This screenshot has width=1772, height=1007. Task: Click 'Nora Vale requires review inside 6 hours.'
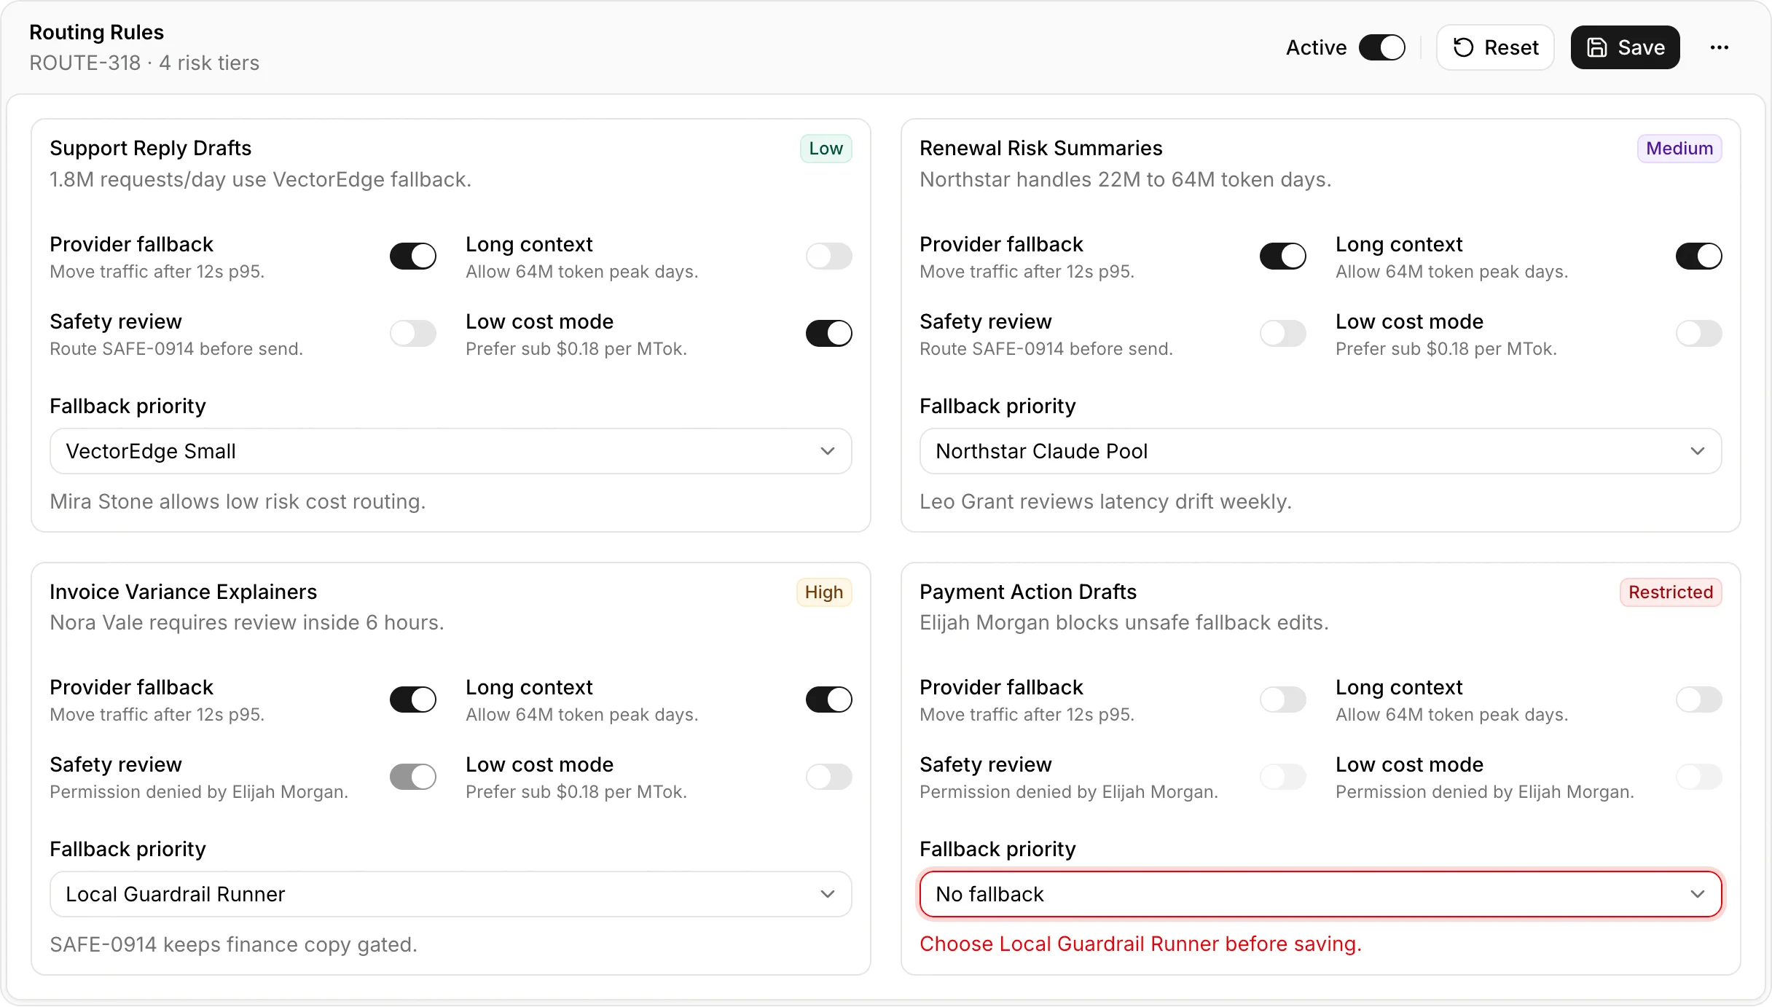pos(247,622)
